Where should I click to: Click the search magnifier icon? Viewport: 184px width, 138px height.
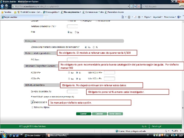[x=143, y=6]
